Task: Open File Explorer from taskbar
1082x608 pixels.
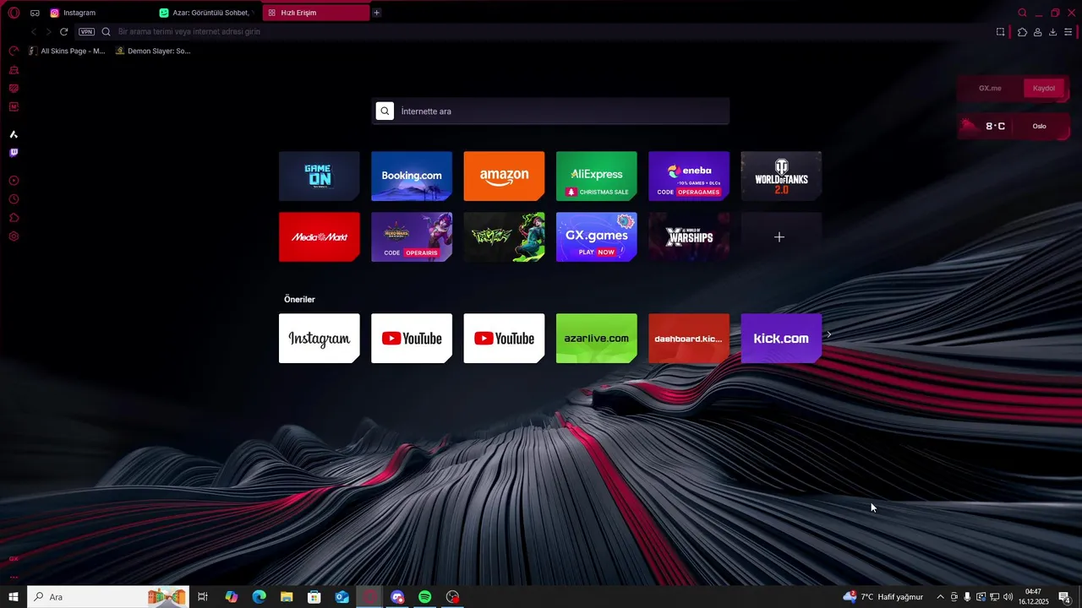Action: point(287,597)
